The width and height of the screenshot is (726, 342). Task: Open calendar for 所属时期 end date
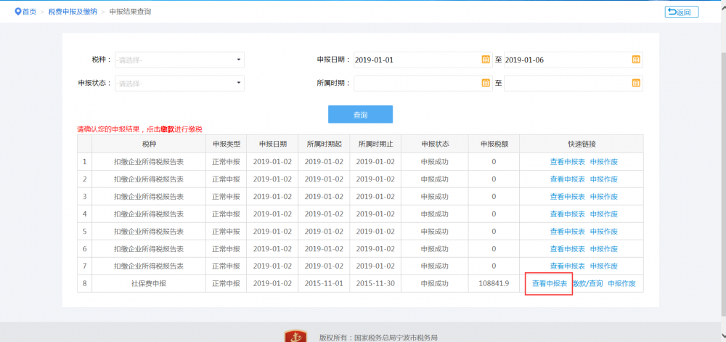(x=636, y=84)
